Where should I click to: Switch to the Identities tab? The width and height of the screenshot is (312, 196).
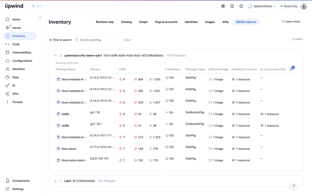[191, 22]
